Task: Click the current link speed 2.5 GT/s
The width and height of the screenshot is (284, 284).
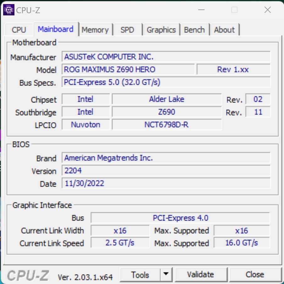Action: pyautogui.click(x=120, y=243)
